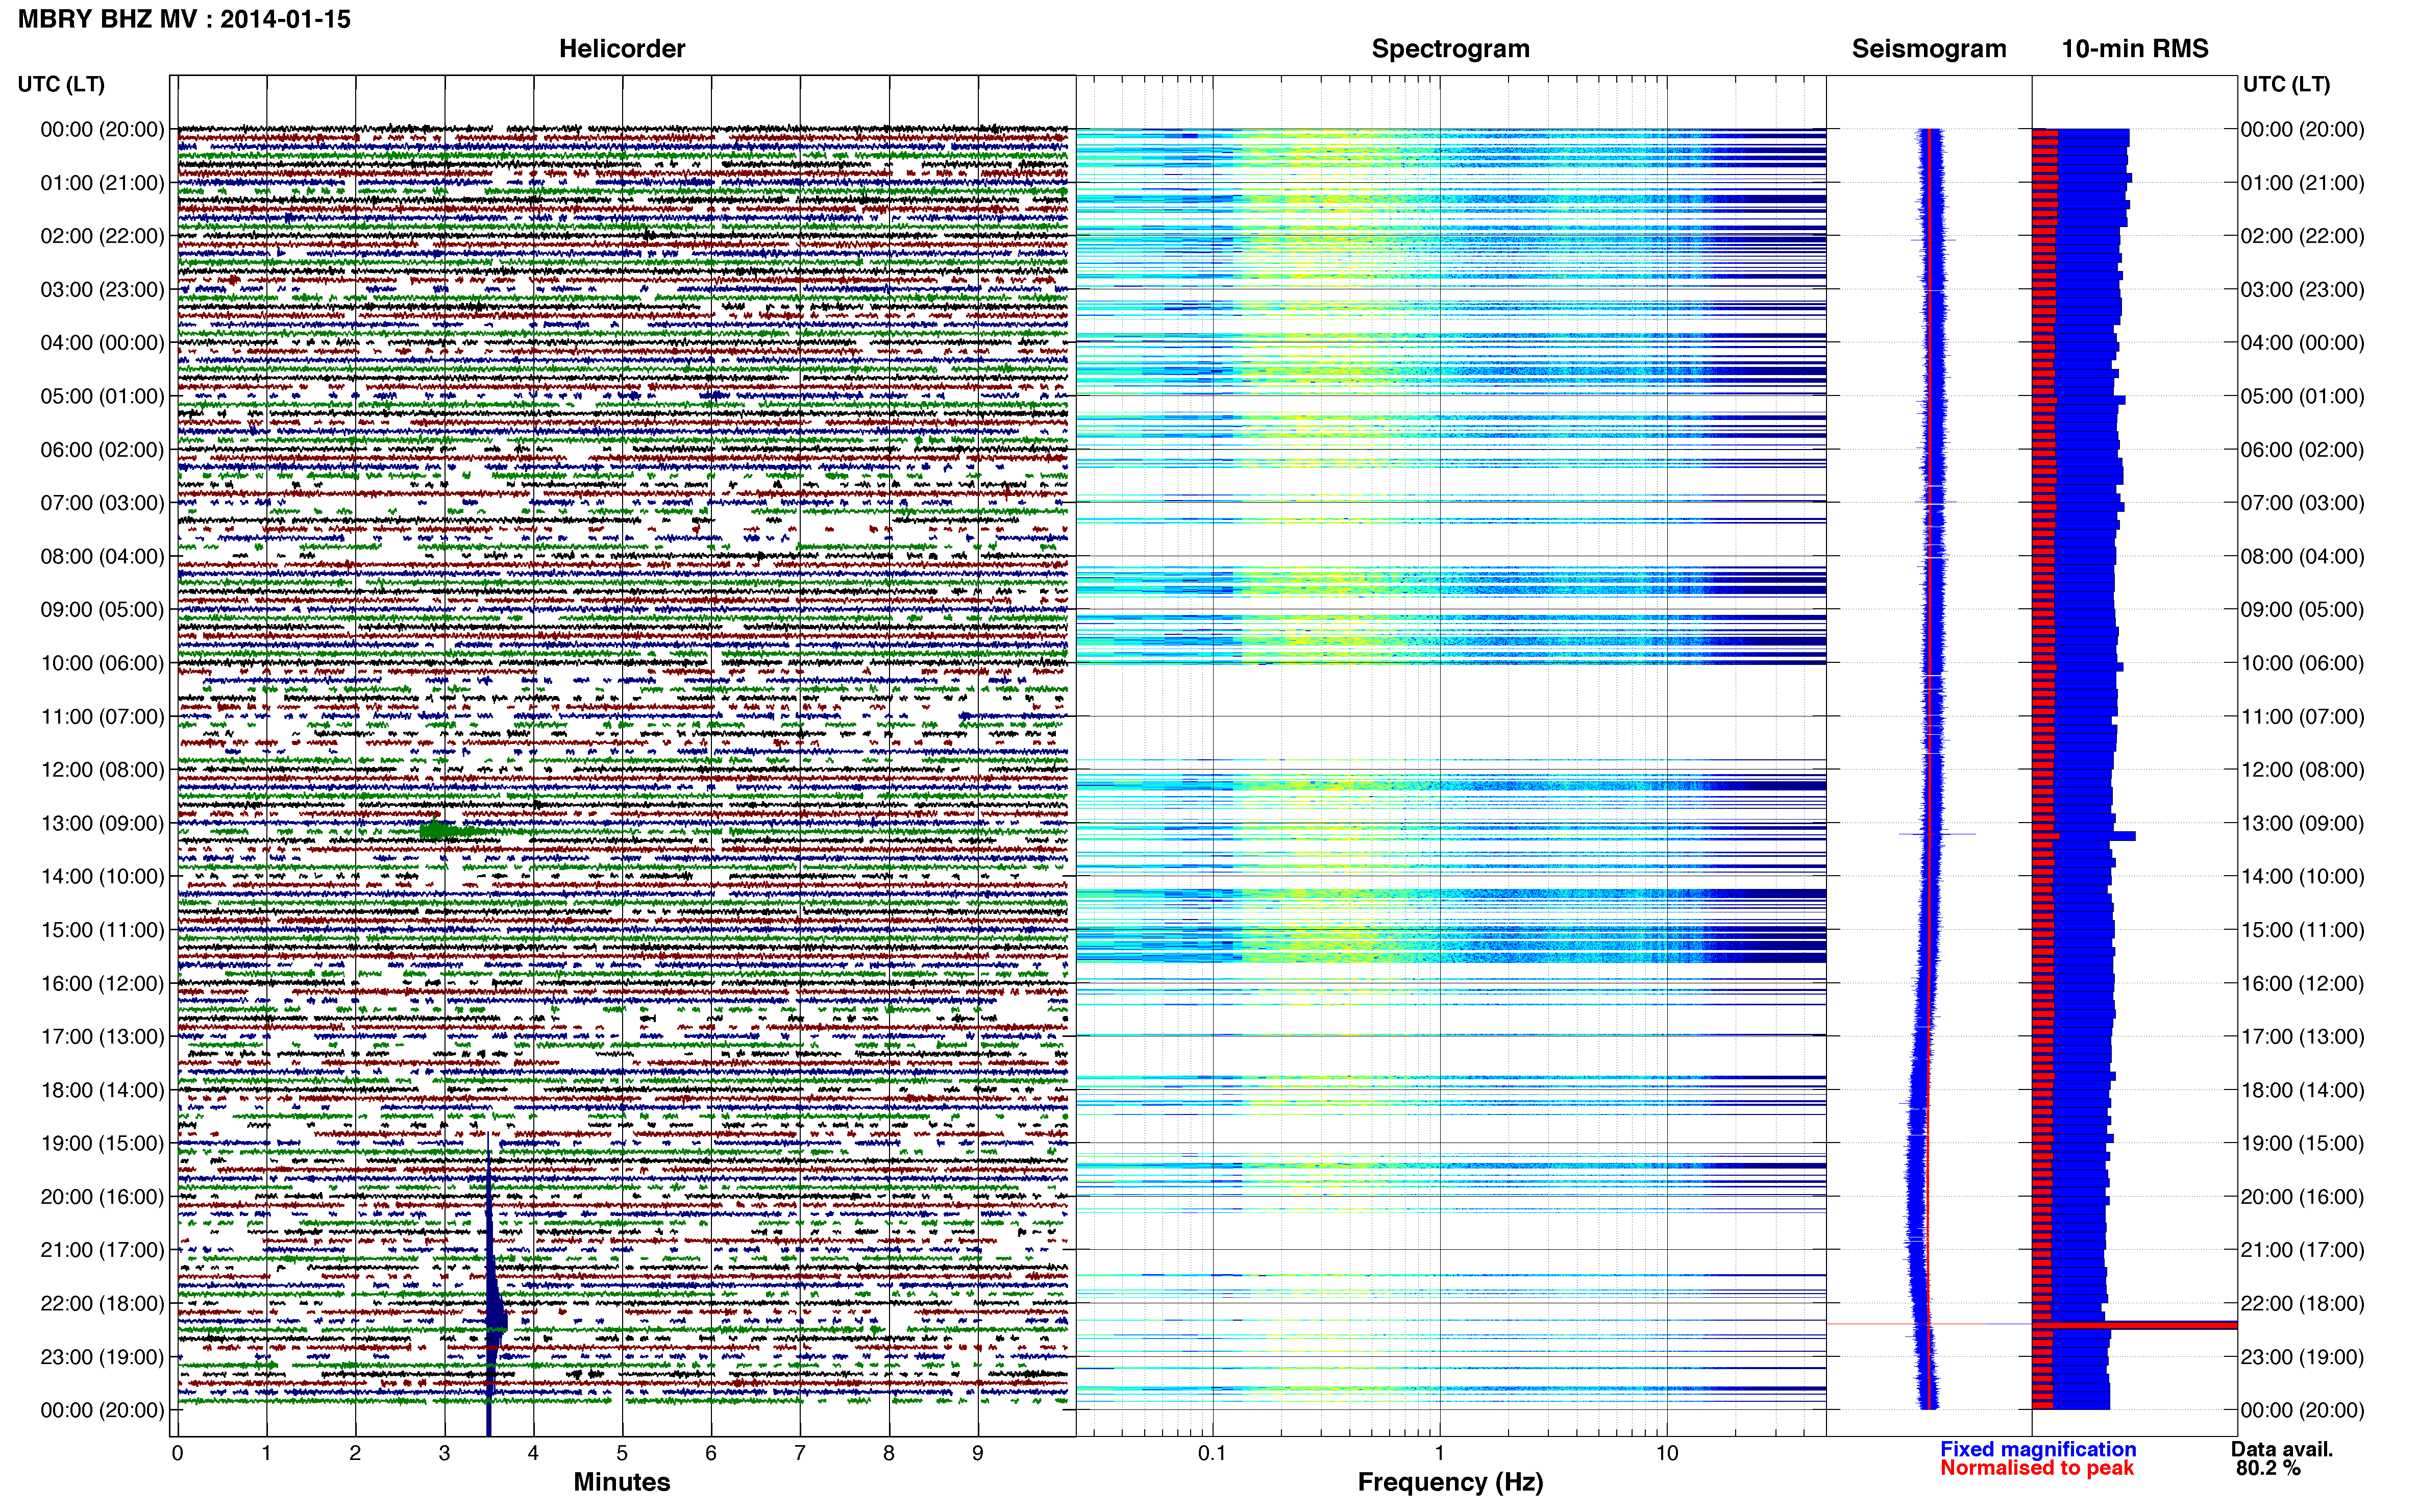Click 03:00 (23:00) on the helicorder time axis
2419x1512 pixels.
[102, 290]
